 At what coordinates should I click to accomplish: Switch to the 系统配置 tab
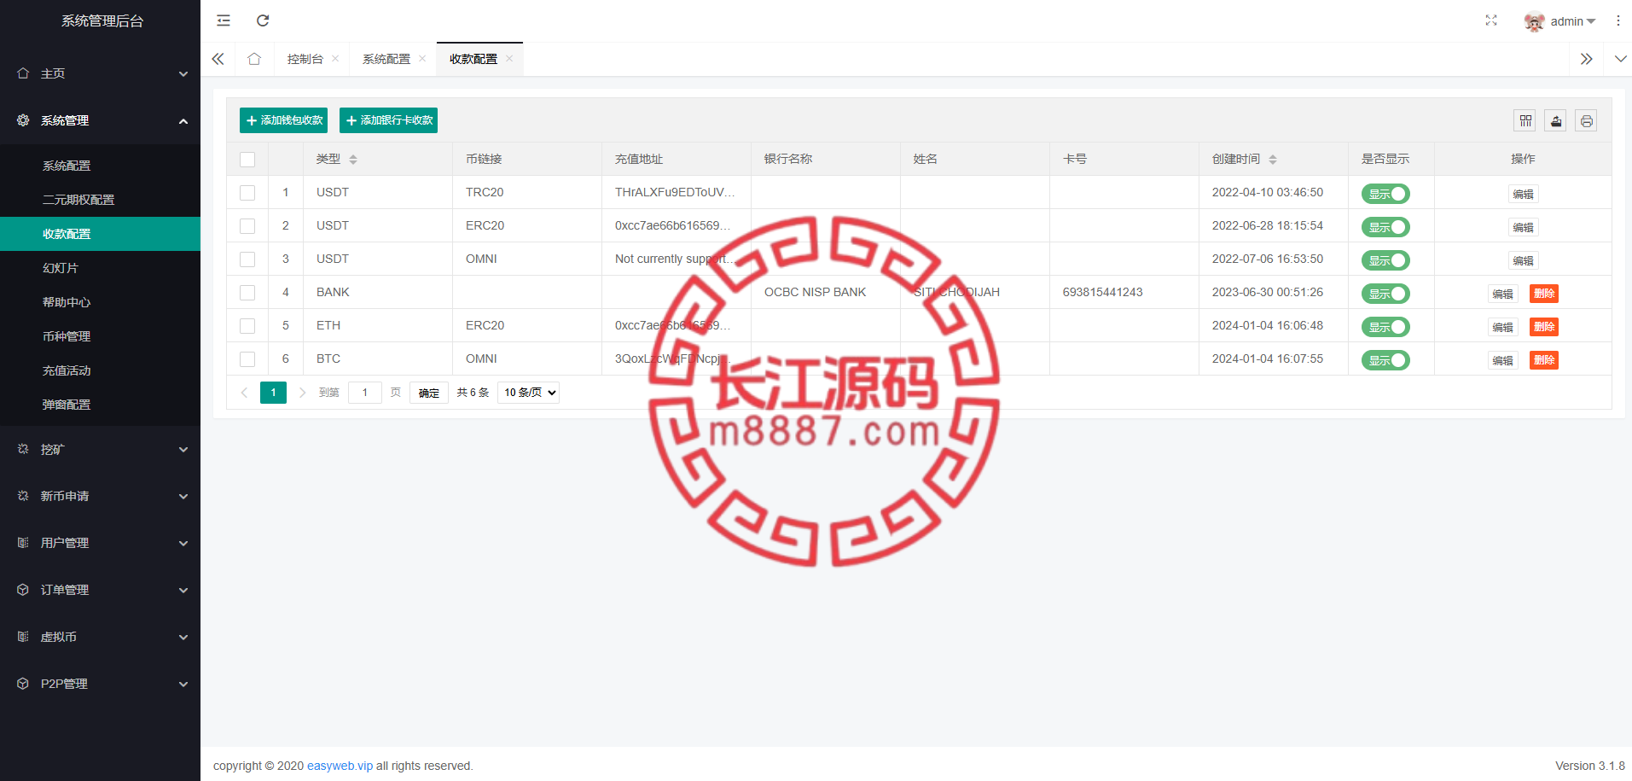(x=386, y=59)
